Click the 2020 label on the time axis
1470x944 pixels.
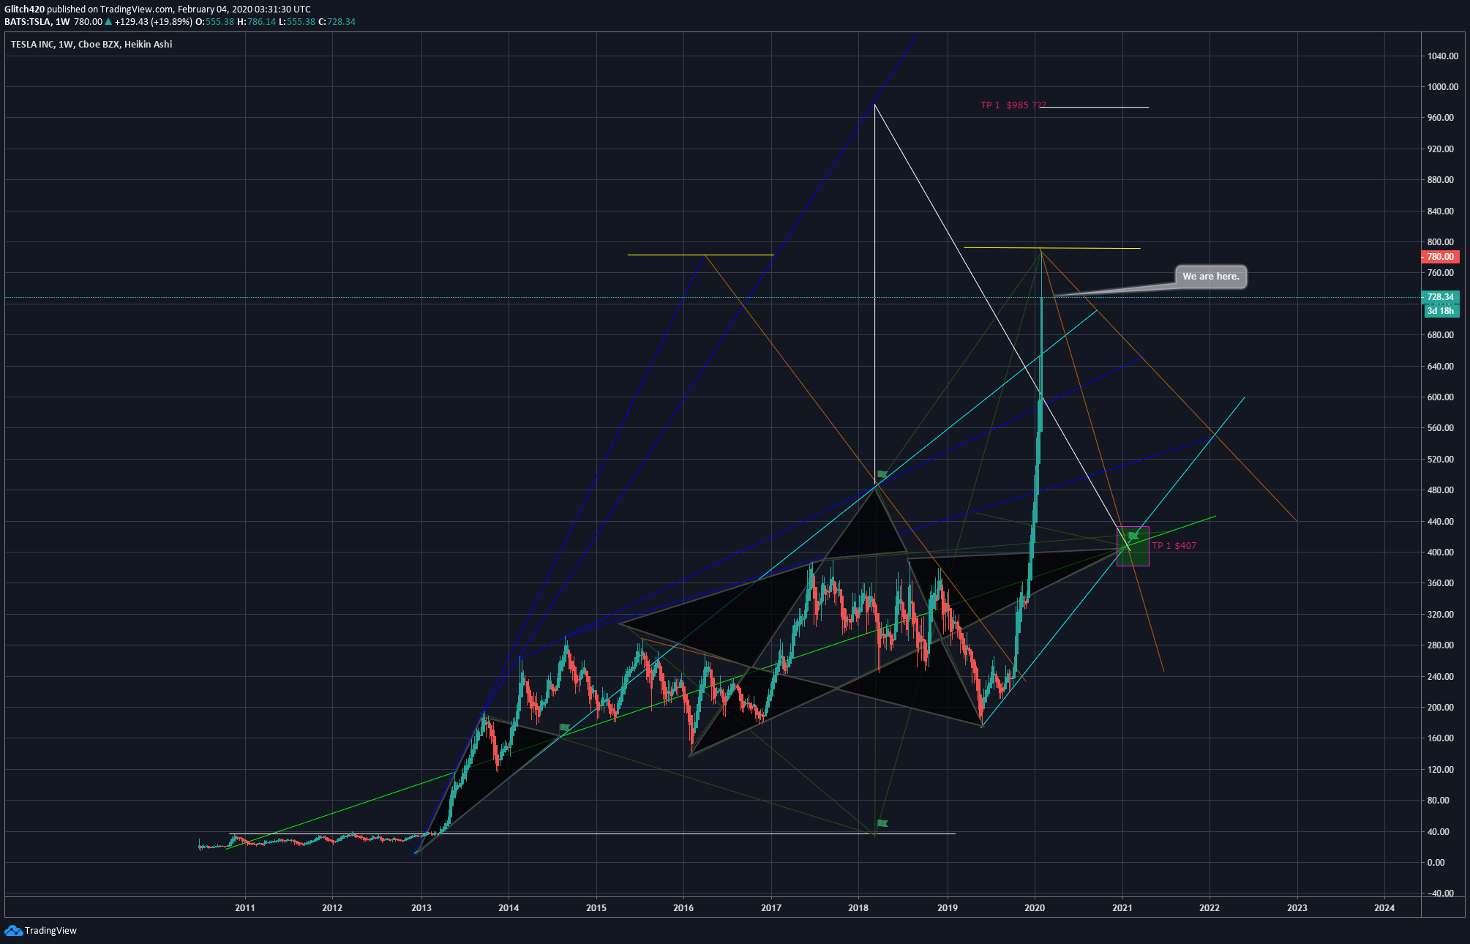1035,908
